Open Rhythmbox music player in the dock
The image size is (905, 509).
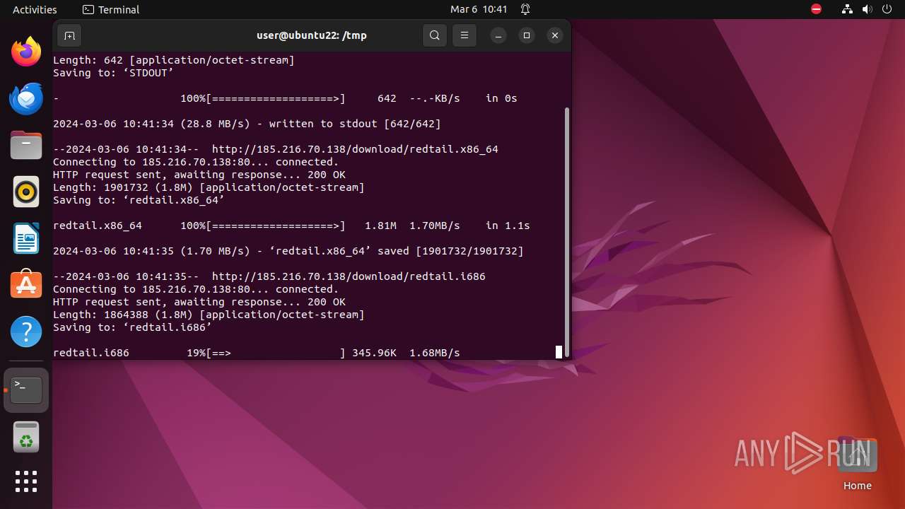point(26,192)
